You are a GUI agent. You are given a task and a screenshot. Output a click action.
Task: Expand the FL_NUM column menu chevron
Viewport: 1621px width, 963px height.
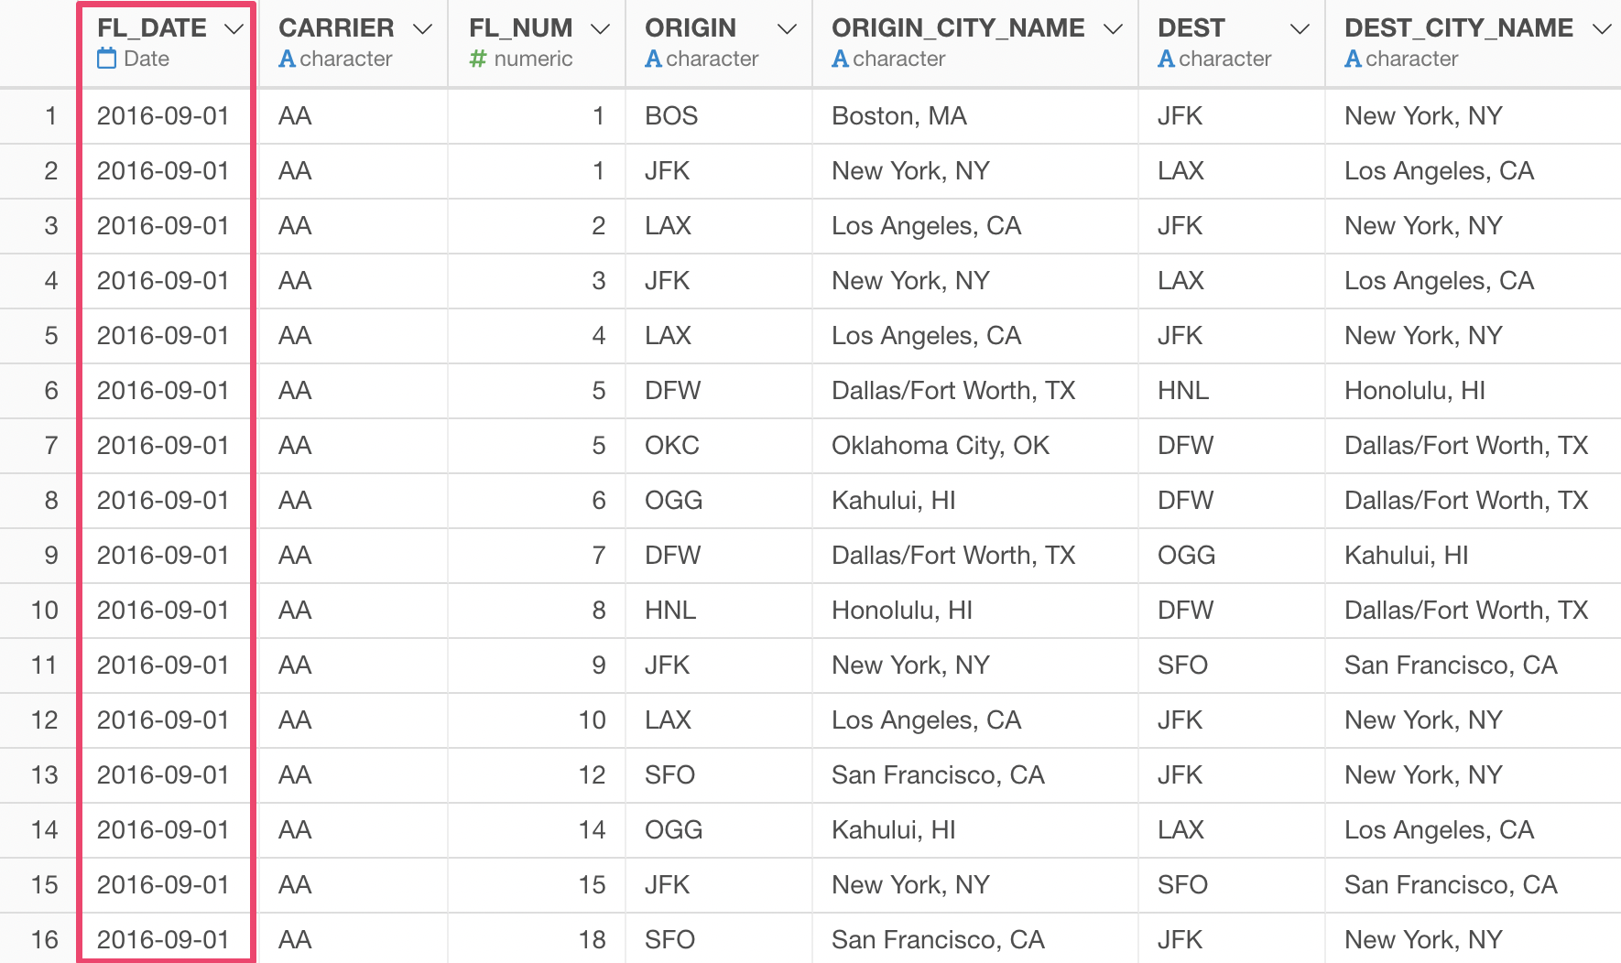(601, 29)
